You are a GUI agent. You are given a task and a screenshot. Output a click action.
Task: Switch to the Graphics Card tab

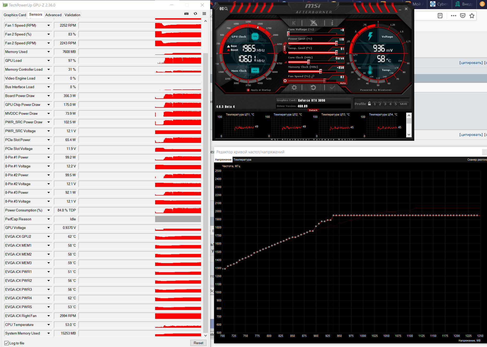[15, 15]
